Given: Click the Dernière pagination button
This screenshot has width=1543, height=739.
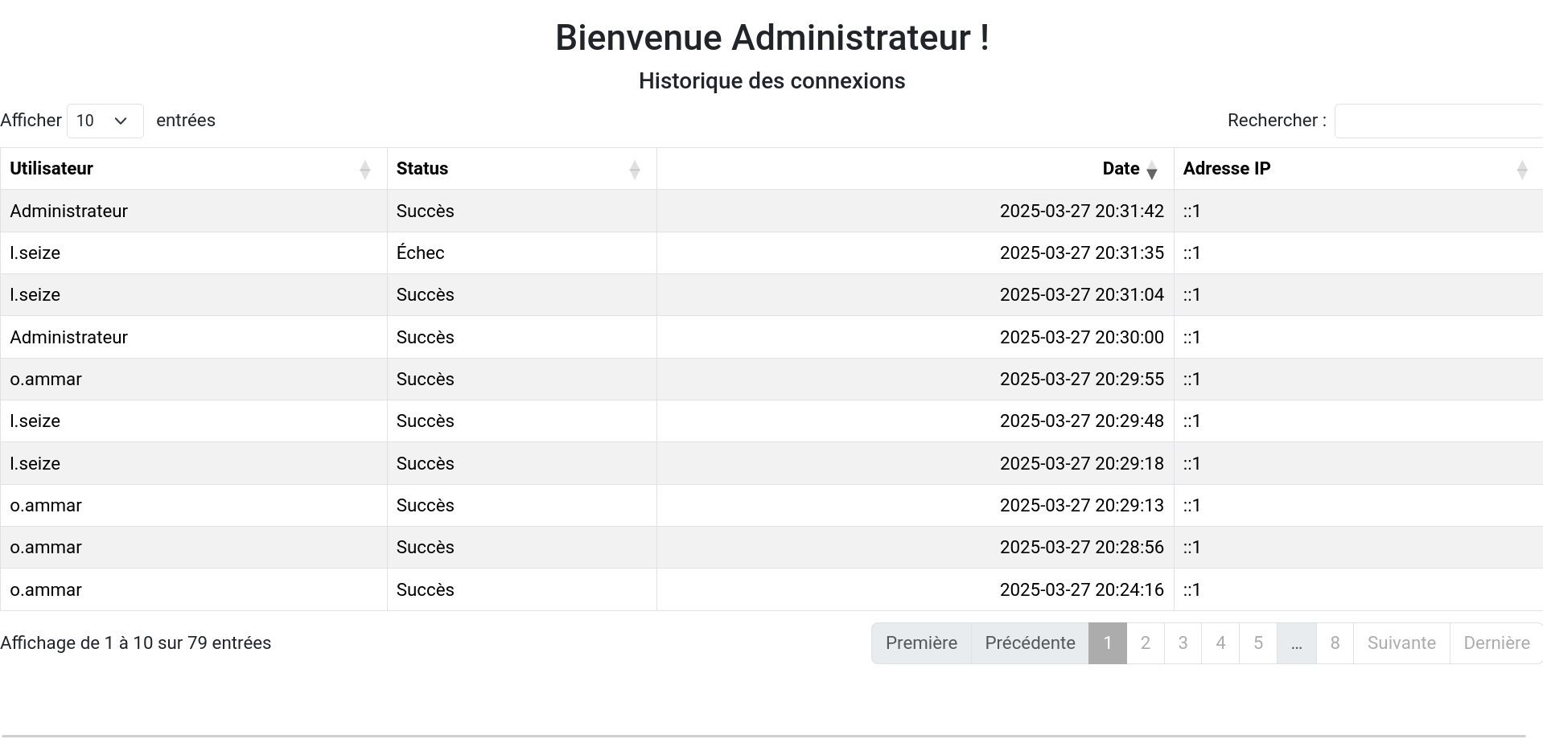Looking at the screenshot, I should (x=1496, y=643).
